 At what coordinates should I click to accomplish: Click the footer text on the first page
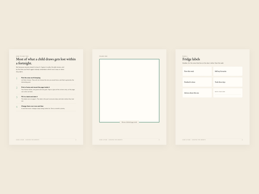(x=27, y=140)
